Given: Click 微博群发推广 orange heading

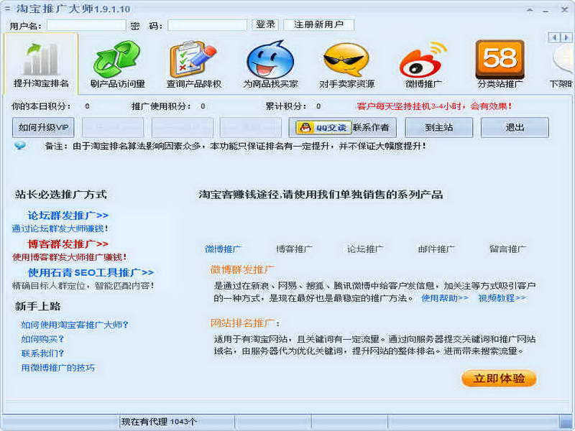Looking at the screenshot, I should tap(242, 270).
